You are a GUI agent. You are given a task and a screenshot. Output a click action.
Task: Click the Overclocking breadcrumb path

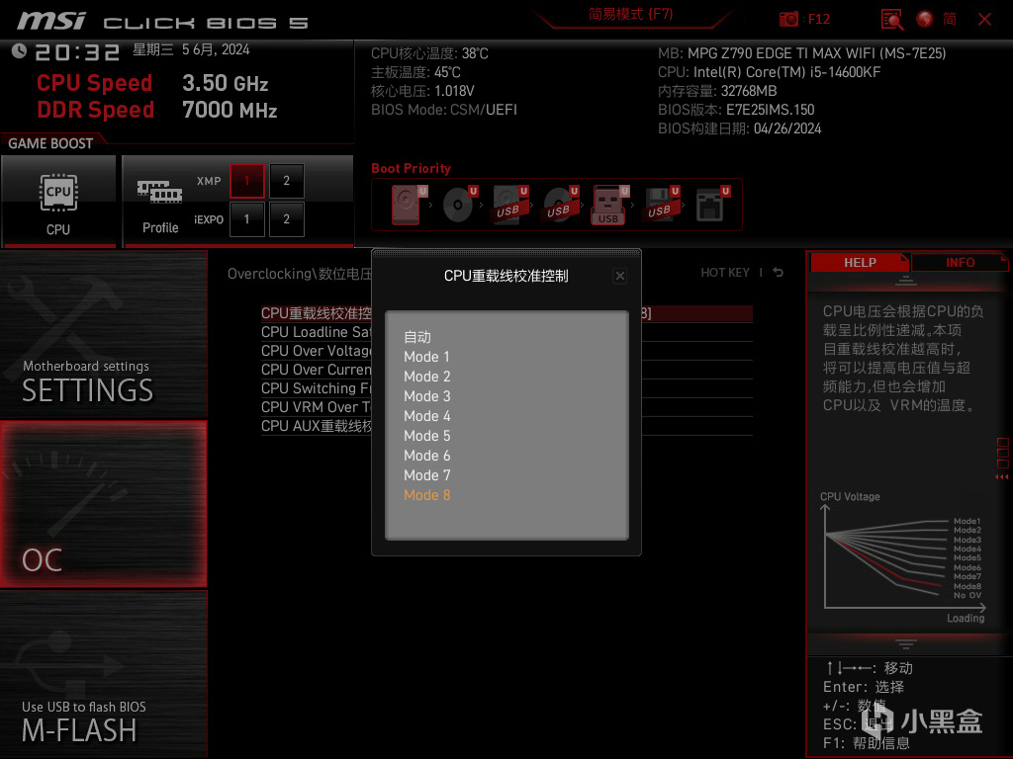click(x=299, y=274)
